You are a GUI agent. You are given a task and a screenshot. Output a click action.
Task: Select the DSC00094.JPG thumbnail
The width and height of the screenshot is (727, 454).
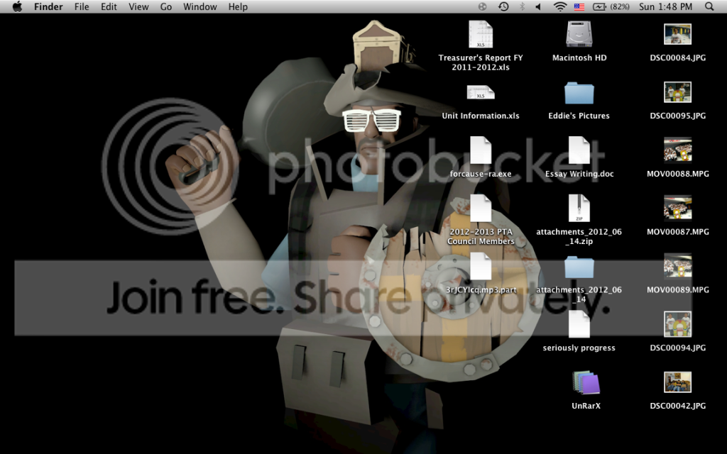tap(677, 324)
